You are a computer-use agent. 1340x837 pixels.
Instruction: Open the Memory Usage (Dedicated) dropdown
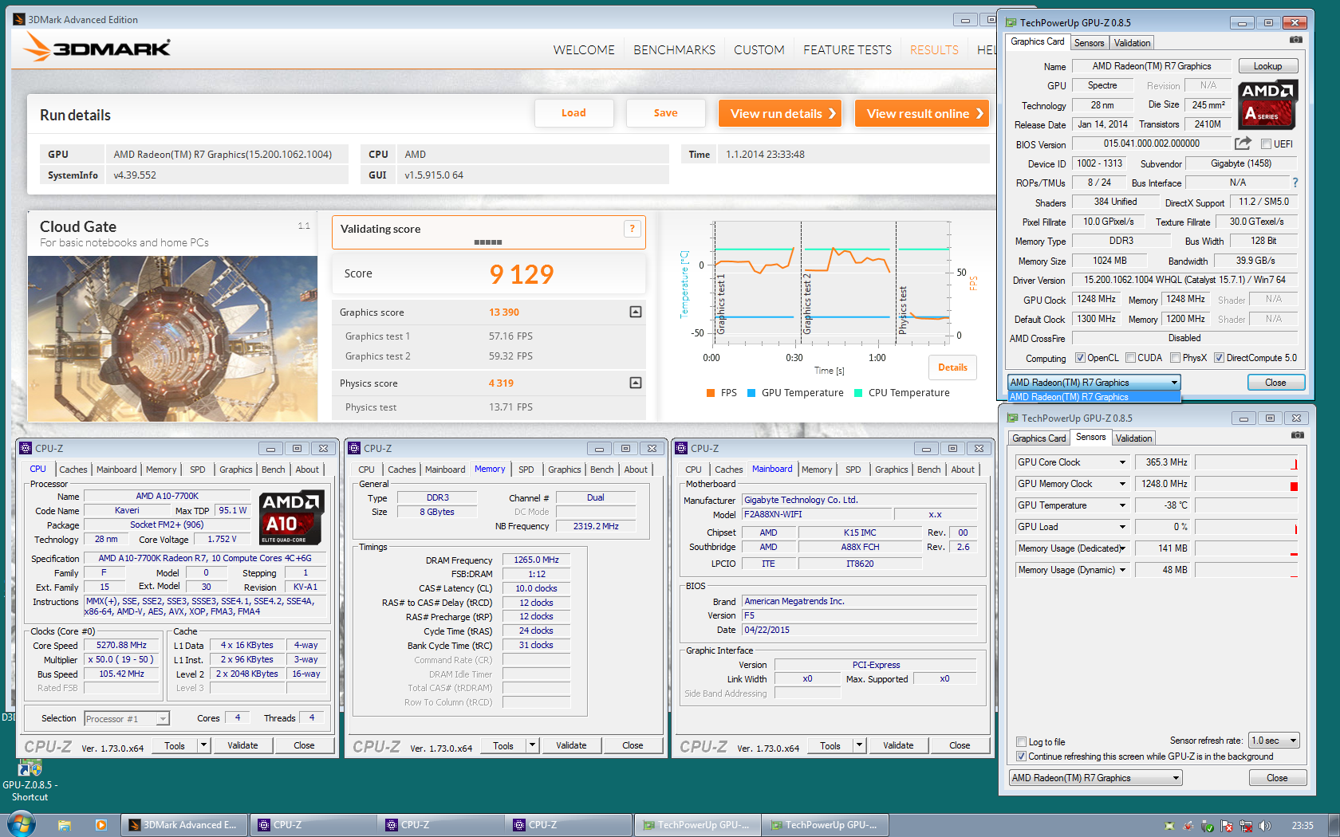[1122, 548]
